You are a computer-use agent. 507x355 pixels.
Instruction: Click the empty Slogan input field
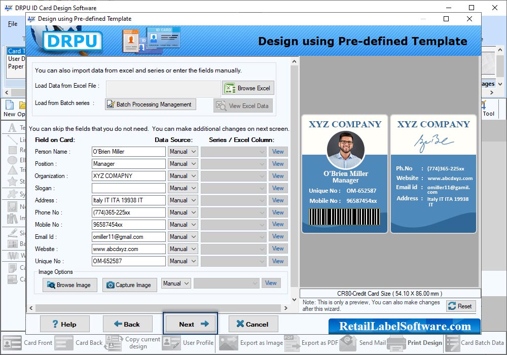(x=128, y=188)
